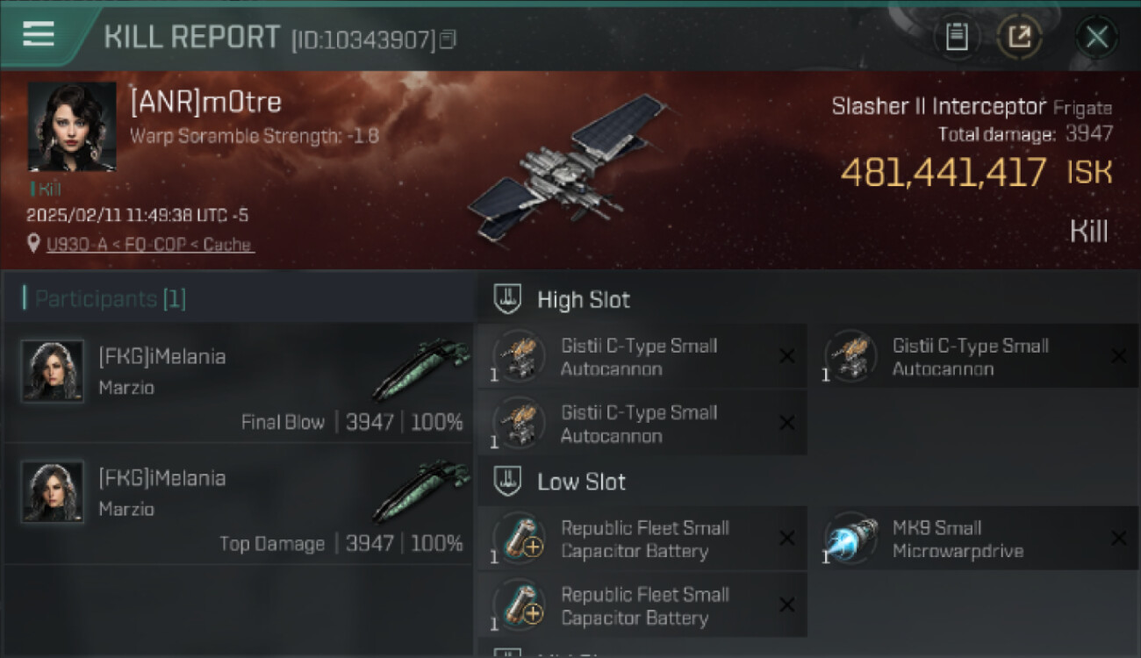
Task: Click X beside right-column Gistii Autocannon
Action: (x=1118, y=355)
